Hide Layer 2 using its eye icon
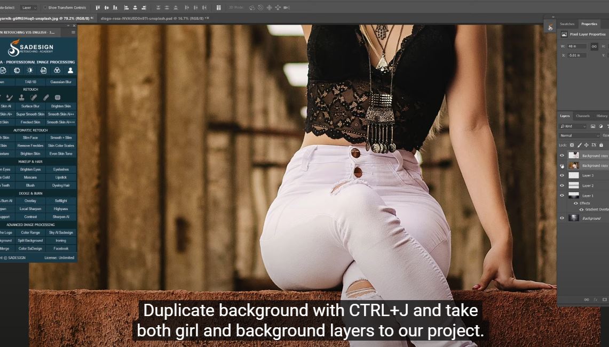This screenshot has width=609, height=347. pyautogui.click(x=561, y=185)
